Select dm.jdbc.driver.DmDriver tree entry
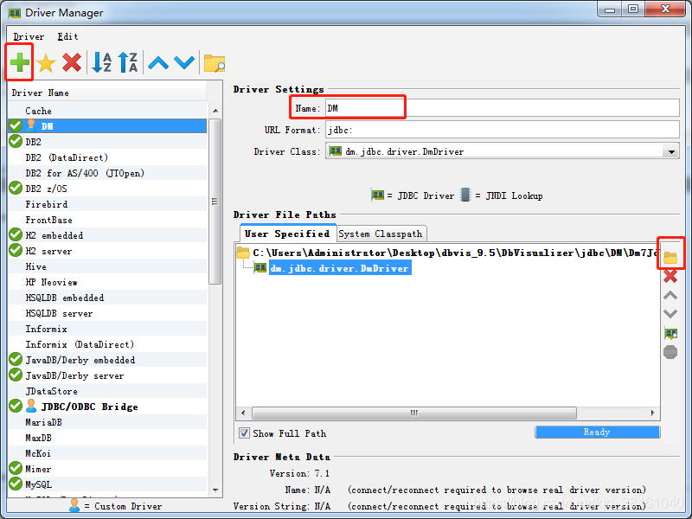Viewport: 692px width, 519px height. coord(340,268)
